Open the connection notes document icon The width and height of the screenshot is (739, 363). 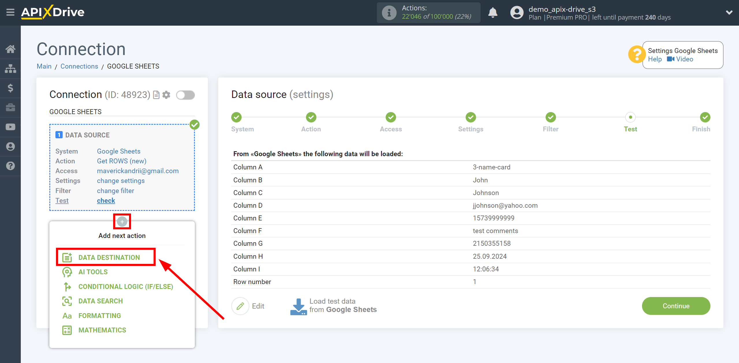156,95
